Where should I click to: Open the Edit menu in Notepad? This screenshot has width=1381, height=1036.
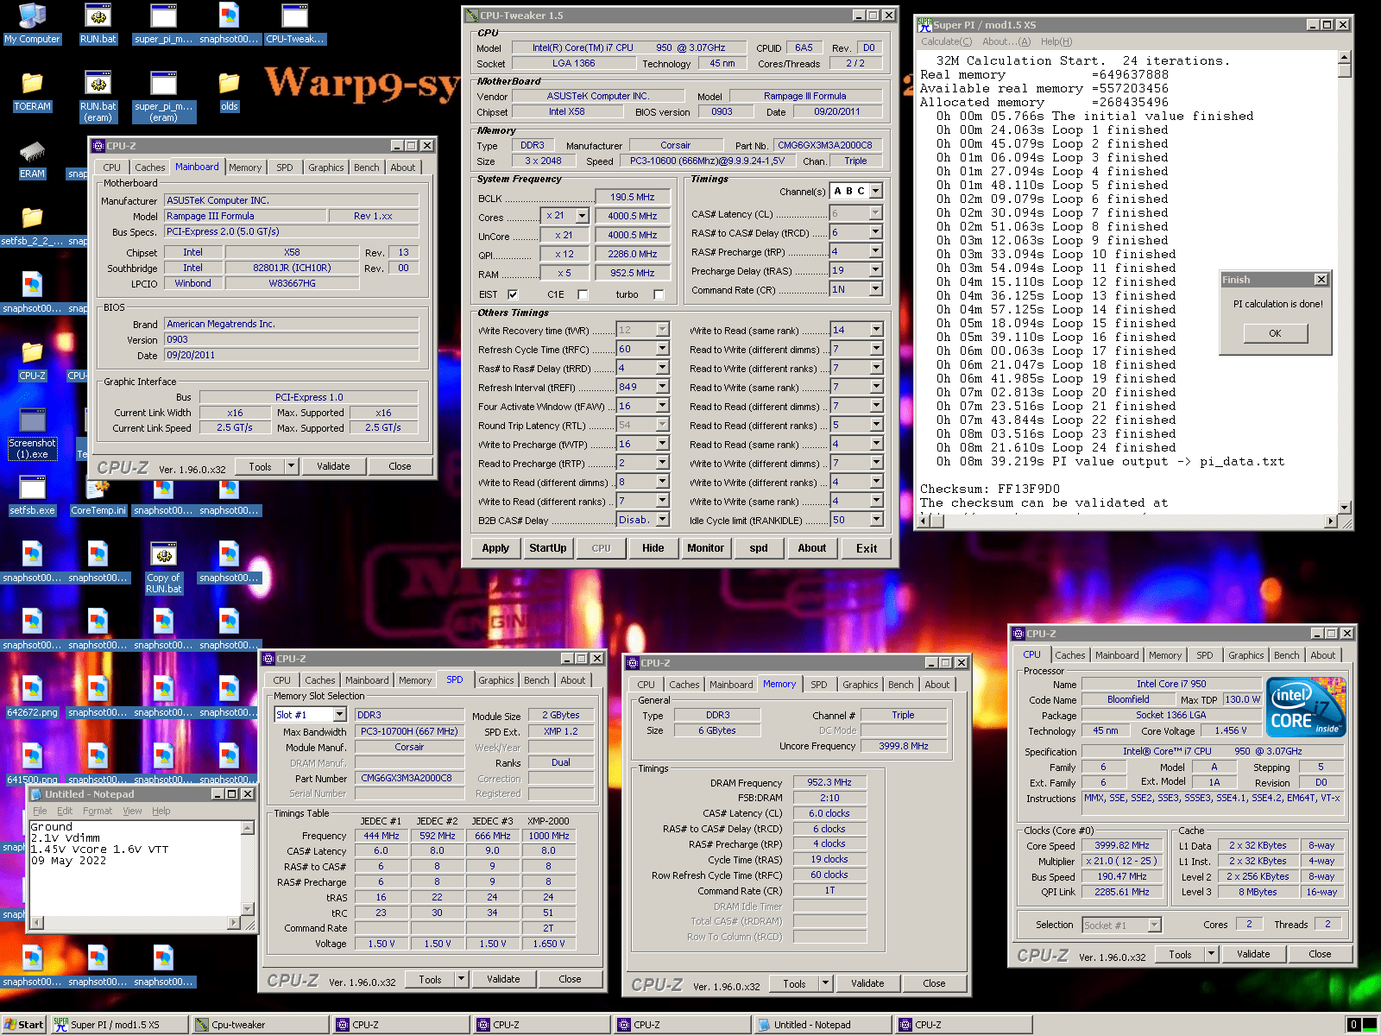pyautogui.click(x=65, y=811)
